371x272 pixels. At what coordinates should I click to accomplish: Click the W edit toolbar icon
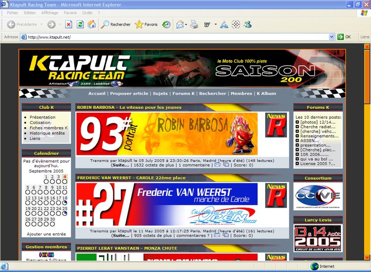pos(207,24)
